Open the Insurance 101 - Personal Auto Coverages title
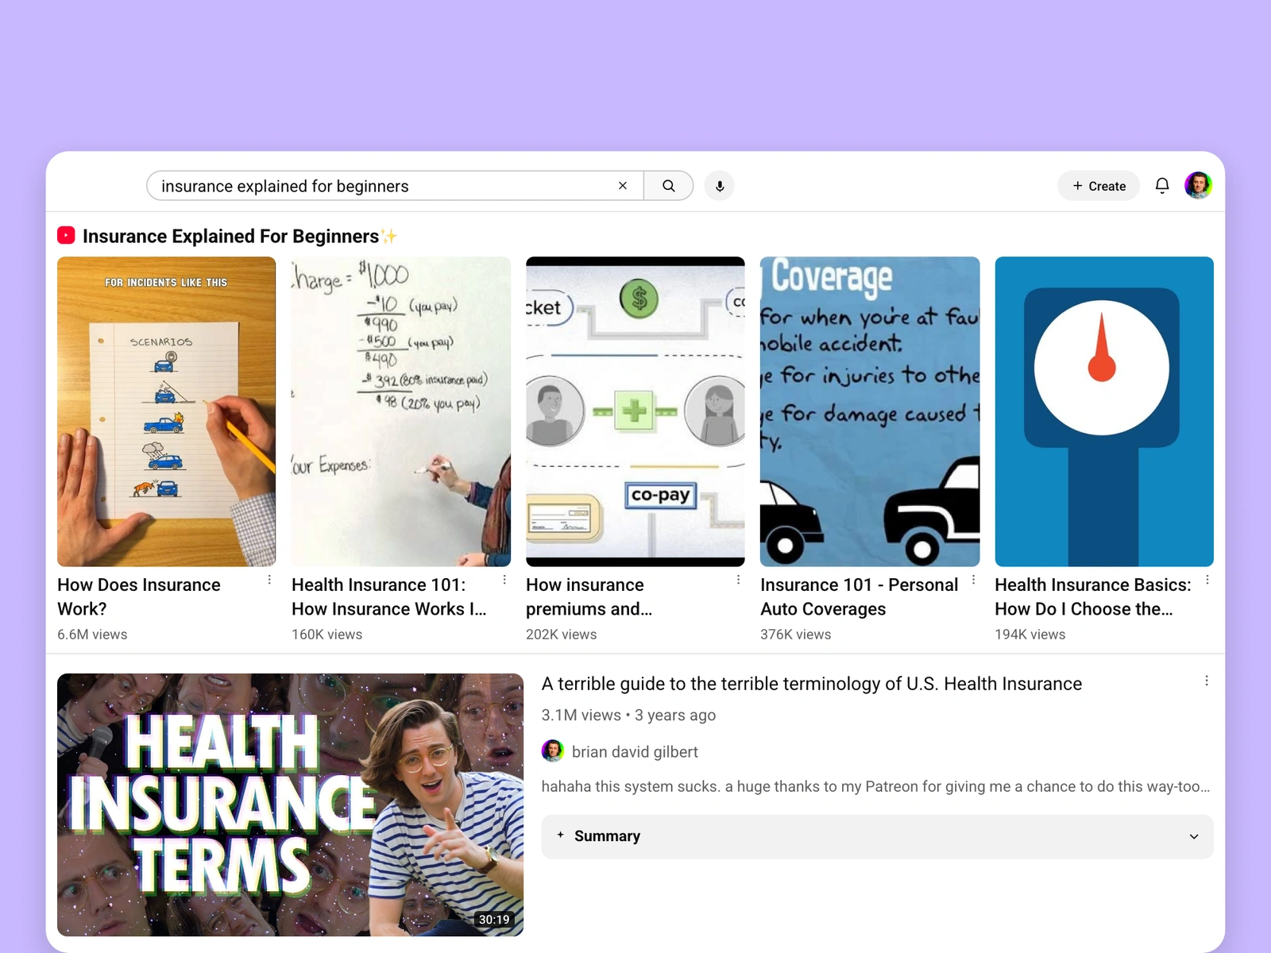 pyautogui.click(x=860, y=596)
